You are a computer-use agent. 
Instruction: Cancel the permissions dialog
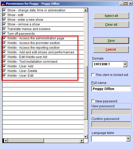111,49
